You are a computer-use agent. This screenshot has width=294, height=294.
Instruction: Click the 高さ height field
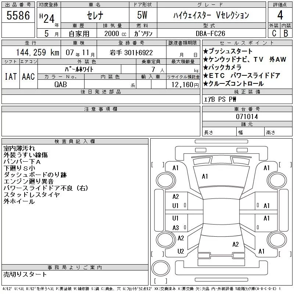(x=279, y=132)
